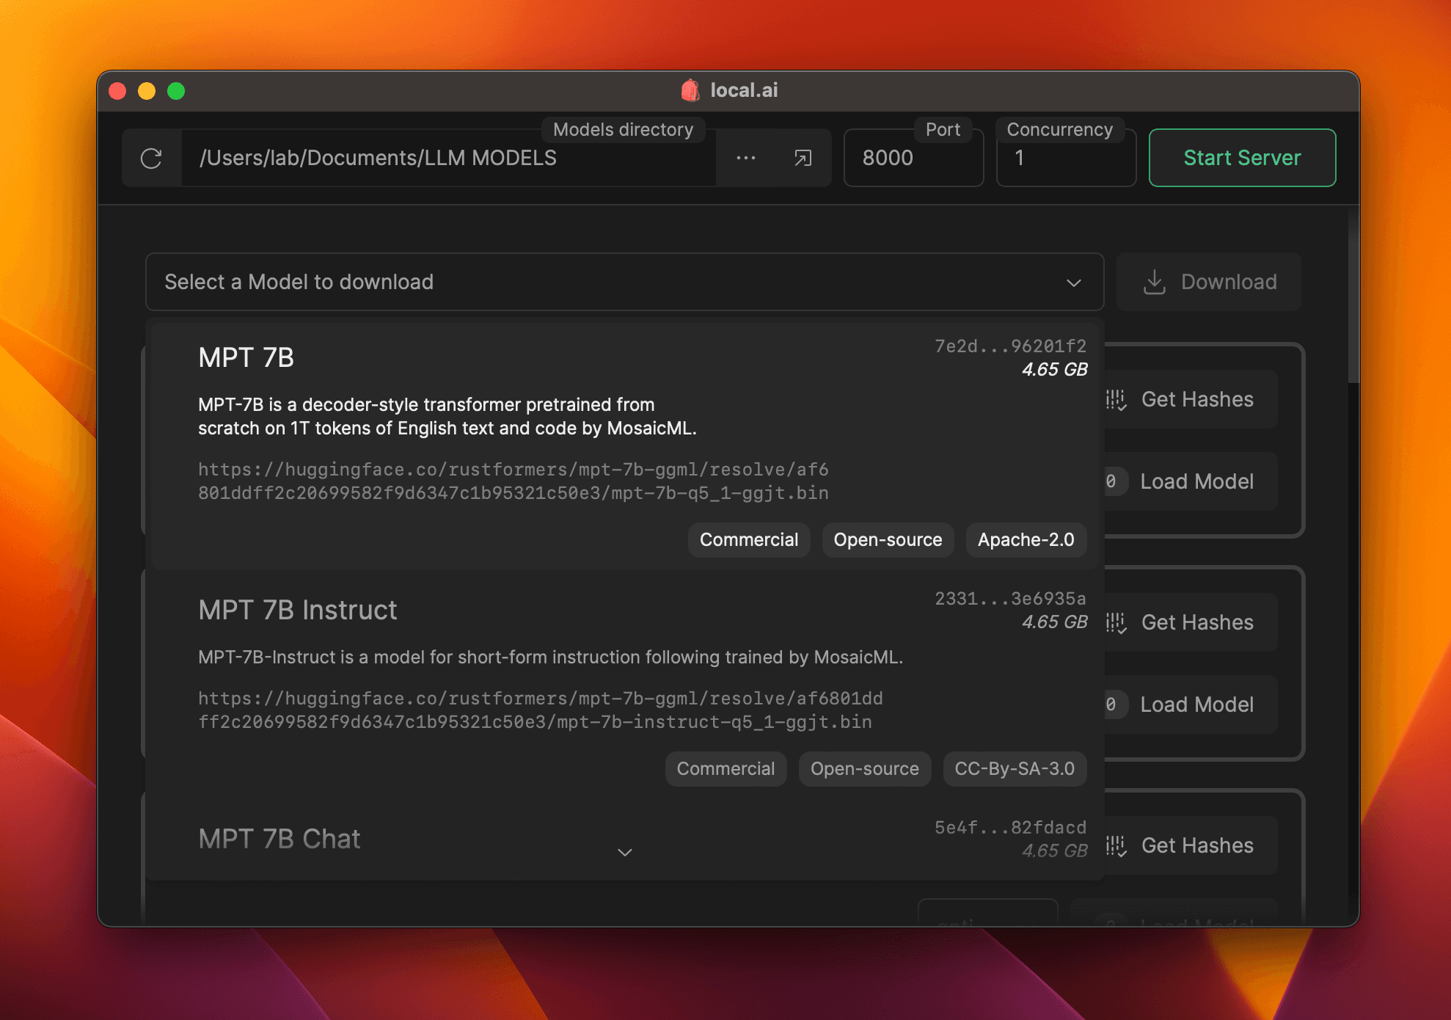Click the hash icon of second Get Hashes
Image resolution: width=1451 pixels, height=1020 pixels.
point(1116,623)
